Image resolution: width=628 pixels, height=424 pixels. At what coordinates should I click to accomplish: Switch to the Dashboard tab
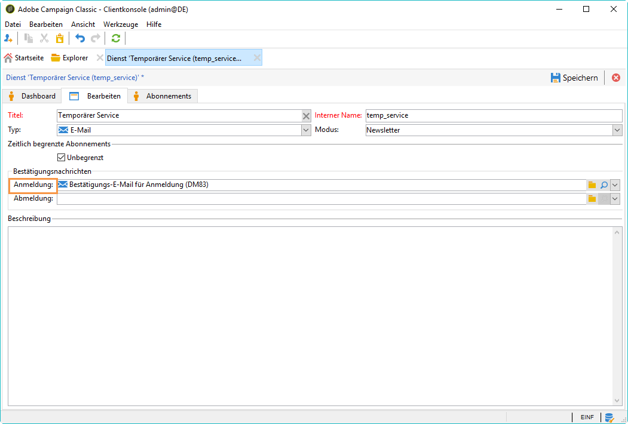coord(32,96)
